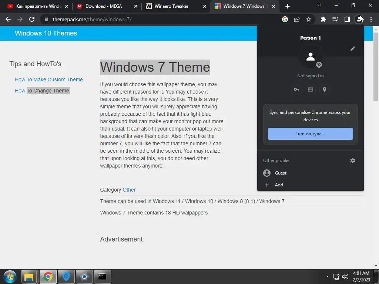Open payment methods card icon

point(311,89)
